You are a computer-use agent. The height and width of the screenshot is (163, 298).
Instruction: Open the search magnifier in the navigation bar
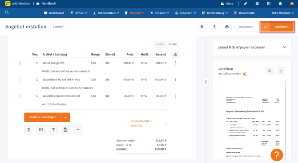[7, 12]
